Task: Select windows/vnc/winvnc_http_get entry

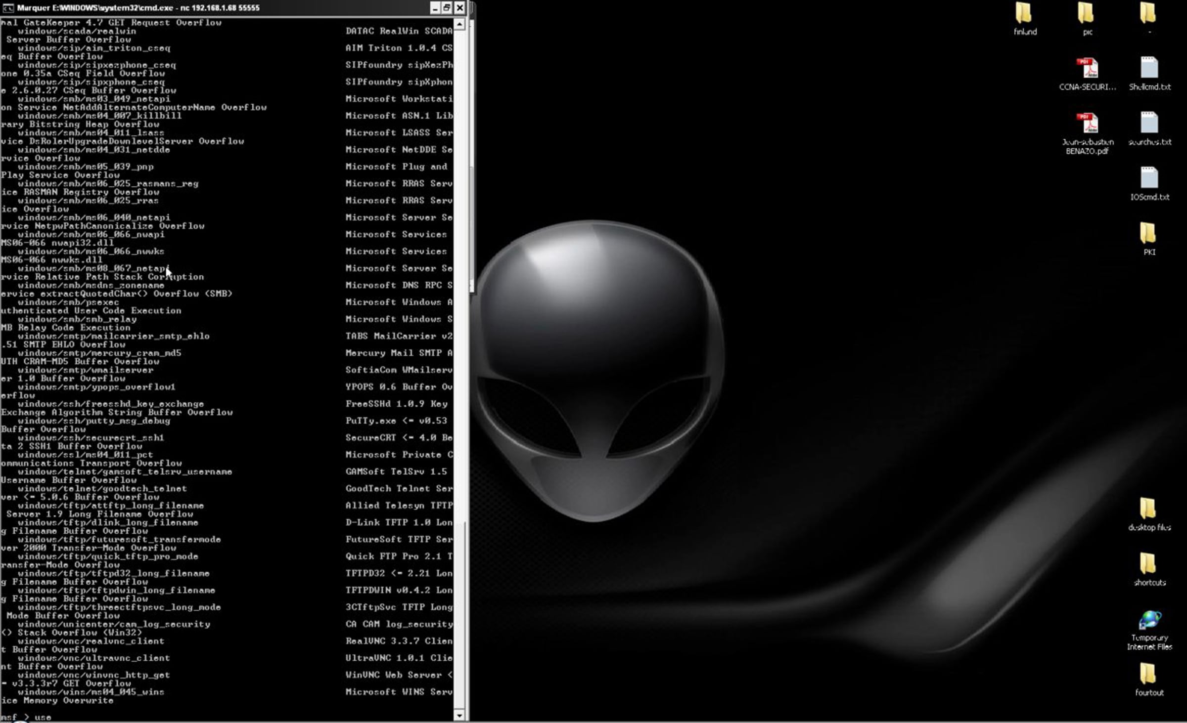Action: pos(94,675)
